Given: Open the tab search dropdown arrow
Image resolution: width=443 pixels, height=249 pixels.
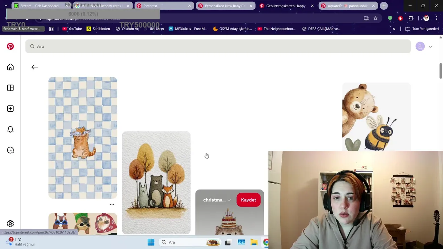Looking at the screenshot, I should click(x=6, y=6).
